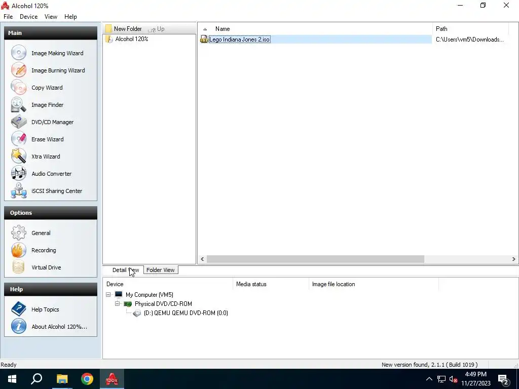This screenshot has width=519, height=389.
Task: Select the (D:) QEMU DVD-ROM drive
Action: coord(186,313)
